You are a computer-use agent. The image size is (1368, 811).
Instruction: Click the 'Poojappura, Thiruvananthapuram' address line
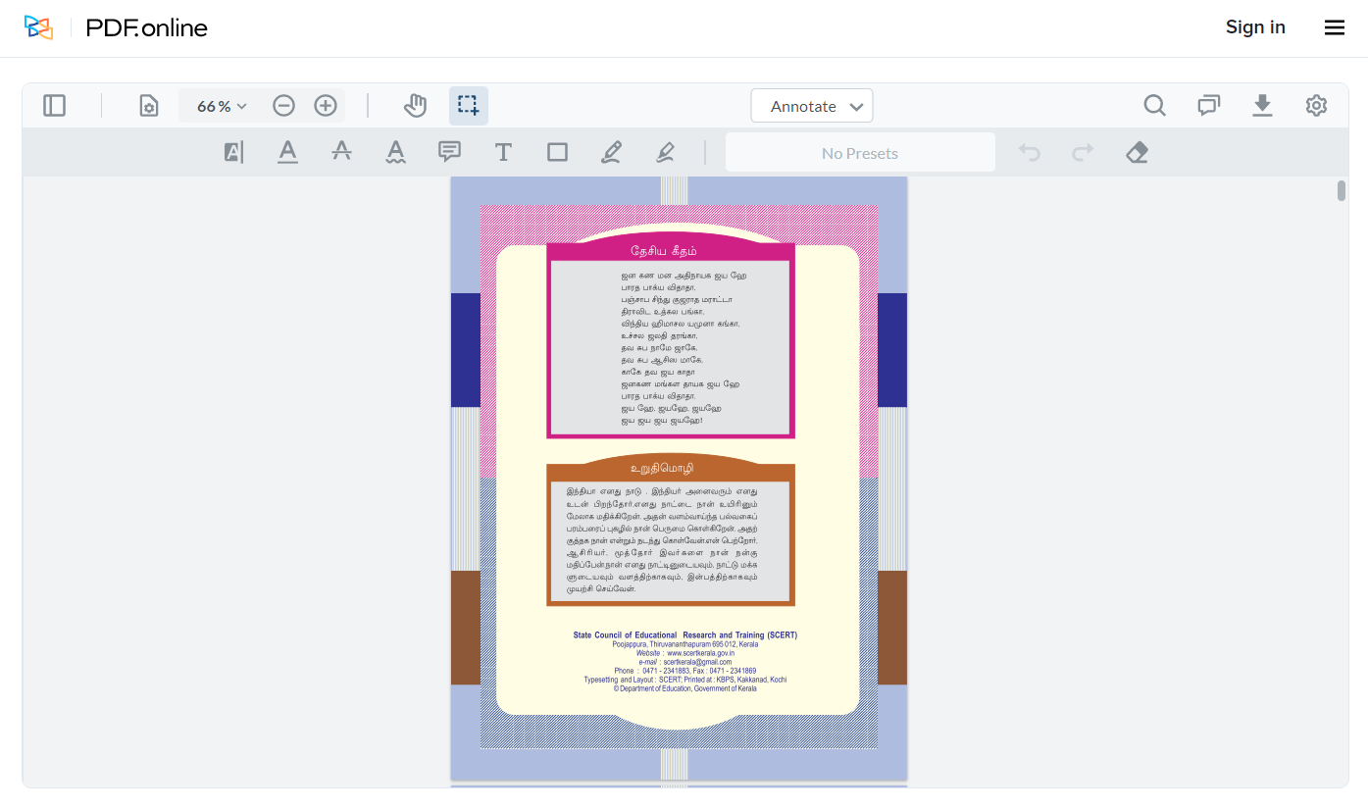[x=685, y=644]
